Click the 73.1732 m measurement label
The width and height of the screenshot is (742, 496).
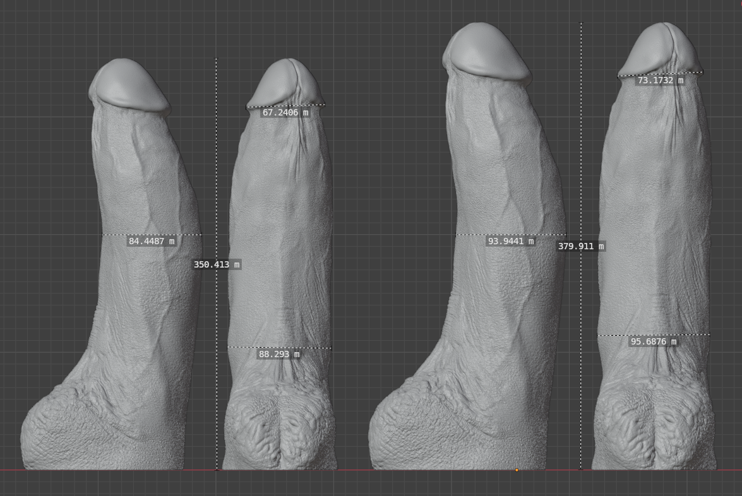tap(661, 80)
